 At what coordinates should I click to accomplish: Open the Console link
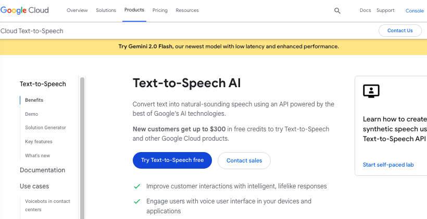tap(415, 11)
